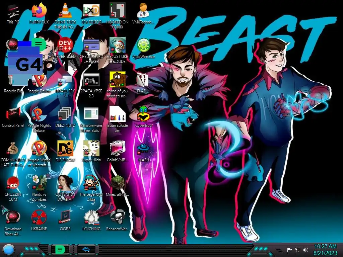Launch the 2PACALYPSE 2.3 console shortcut
The width and height of the screenshot is (343, 257).
[91, 85]
